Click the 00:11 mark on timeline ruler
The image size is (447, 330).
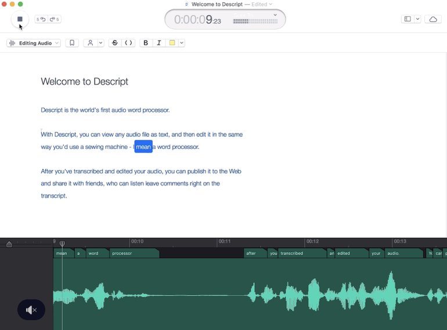tap(225, 241)
